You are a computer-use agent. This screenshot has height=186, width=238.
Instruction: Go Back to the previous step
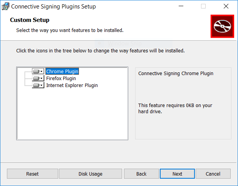[x=141, y=174]
